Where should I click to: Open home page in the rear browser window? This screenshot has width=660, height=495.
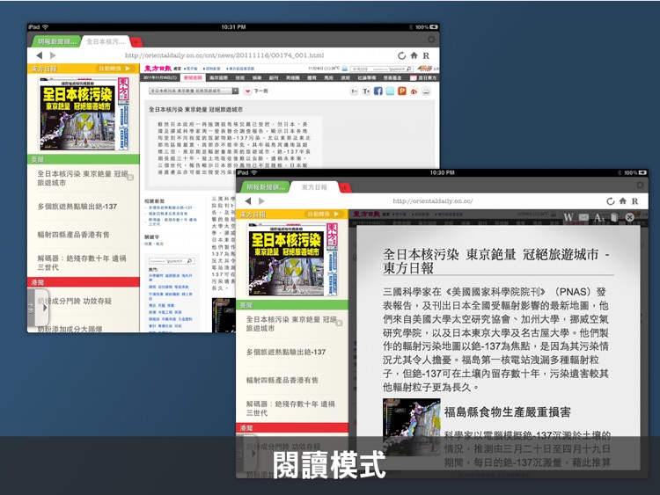414,55
